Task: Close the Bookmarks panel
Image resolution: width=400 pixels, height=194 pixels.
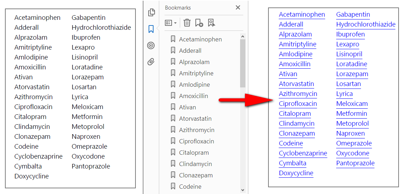Action: click(238, 7)
